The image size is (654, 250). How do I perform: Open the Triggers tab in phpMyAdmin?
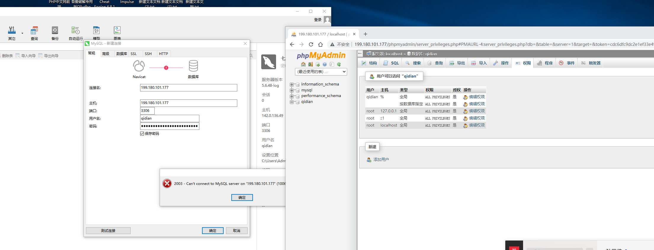[x=591, y=63]
